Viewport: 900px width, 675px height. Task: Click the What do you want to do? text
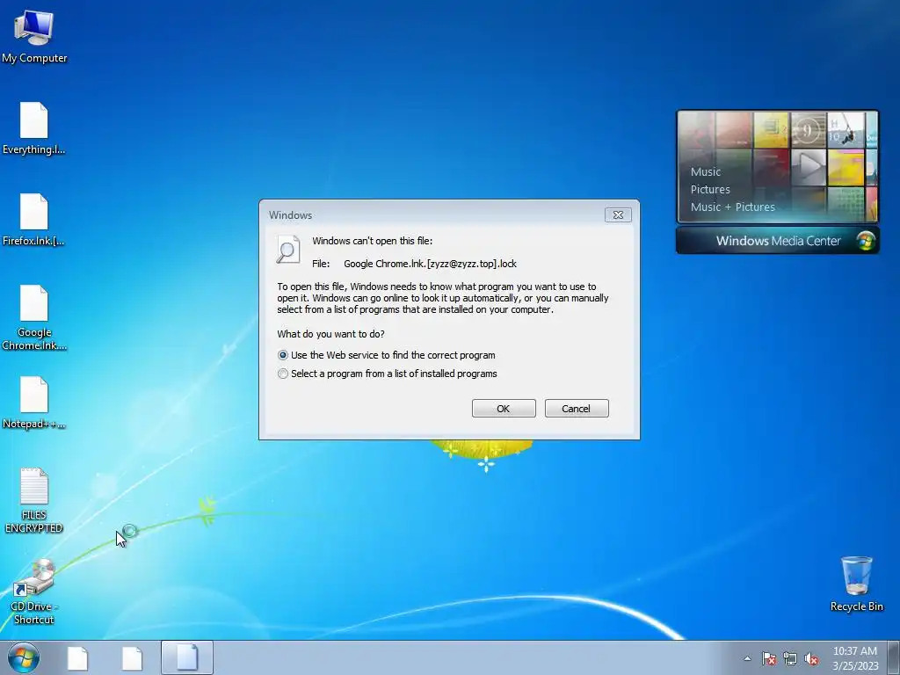330,334
